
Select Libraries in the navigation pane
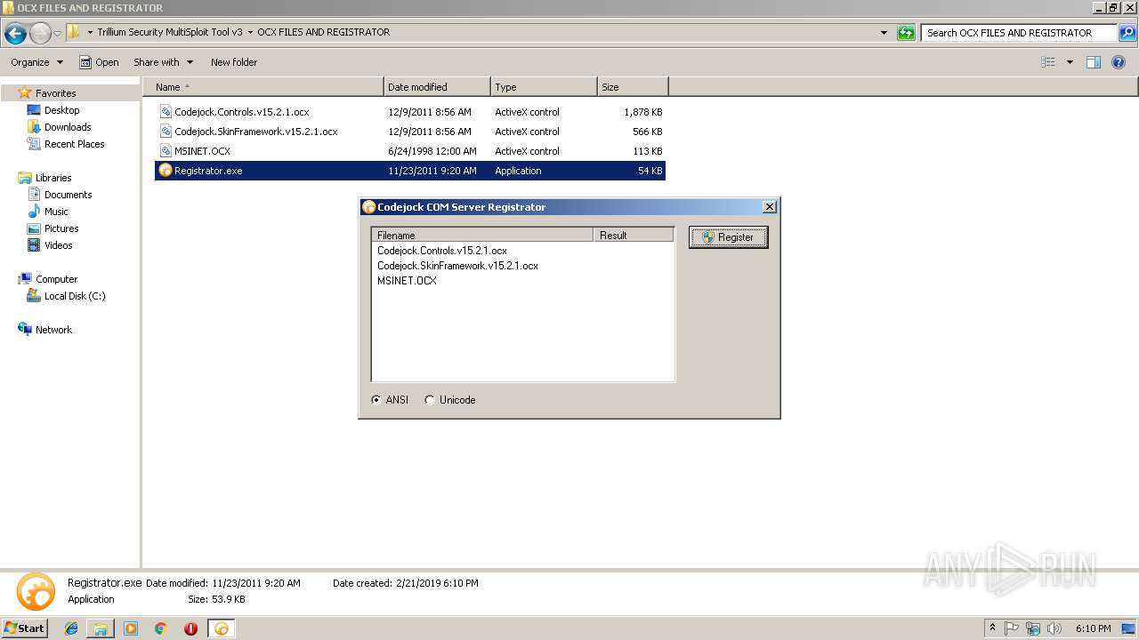pos(53,178)
